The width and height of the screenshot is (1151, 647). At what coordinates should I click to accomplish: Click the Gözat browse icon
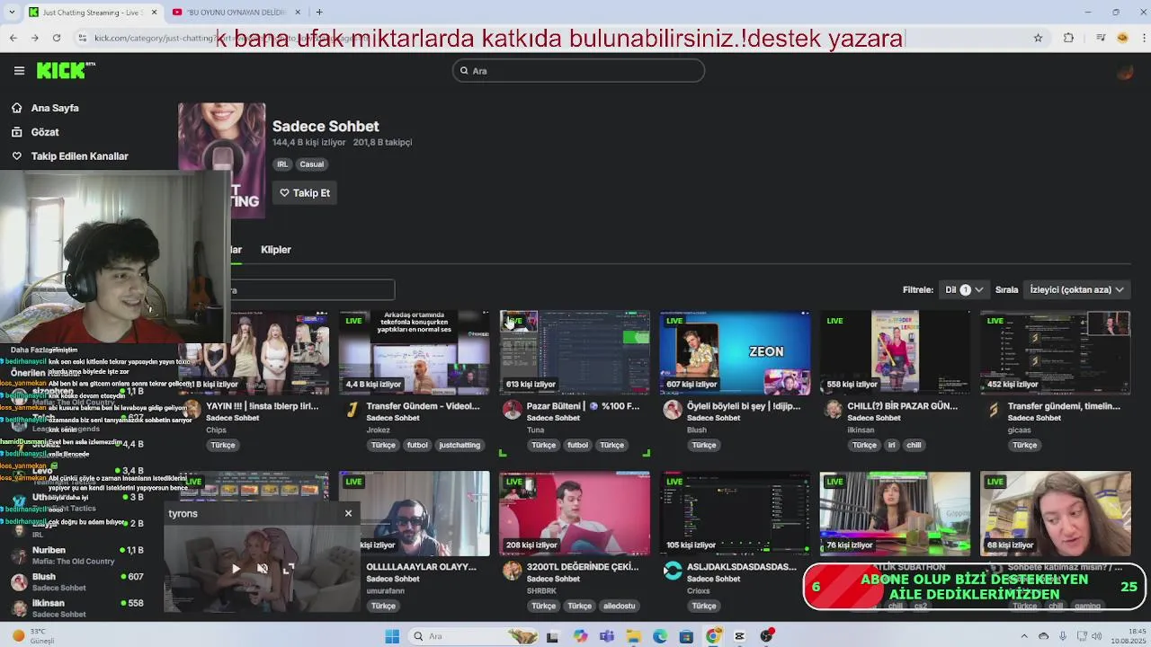pos(16,132)
